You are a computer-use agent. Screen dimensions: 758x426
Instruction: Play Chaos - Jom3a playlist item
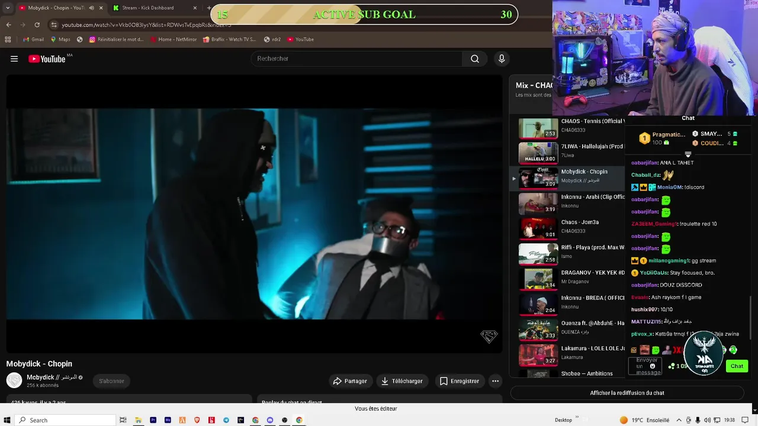pos(568,229)
